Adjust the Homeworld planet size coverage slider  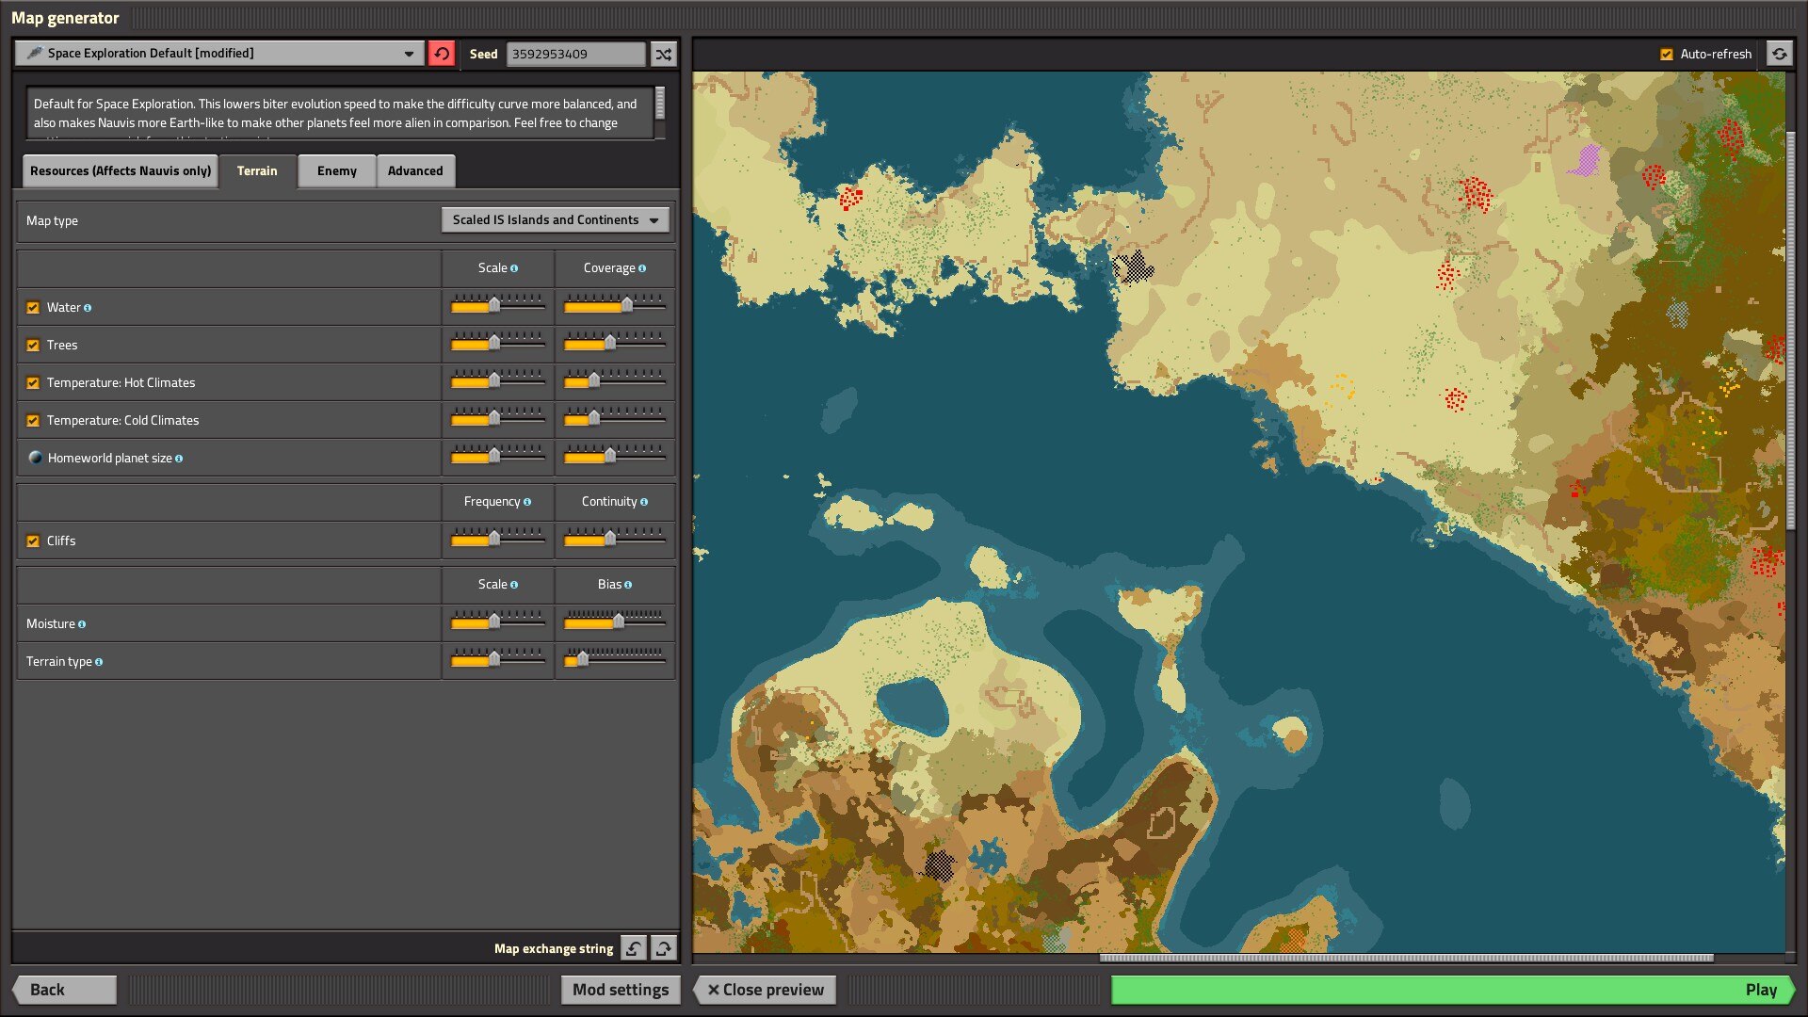[615, 456]
